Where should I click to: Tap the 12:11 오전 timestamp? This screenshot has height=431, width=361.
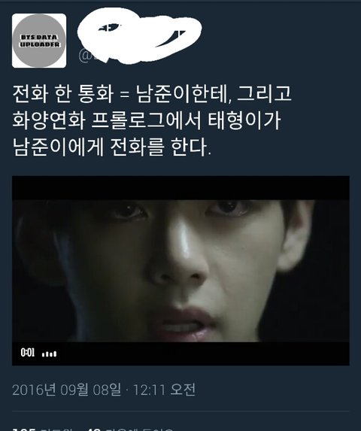pyautogui.click(x=164, y=390)
